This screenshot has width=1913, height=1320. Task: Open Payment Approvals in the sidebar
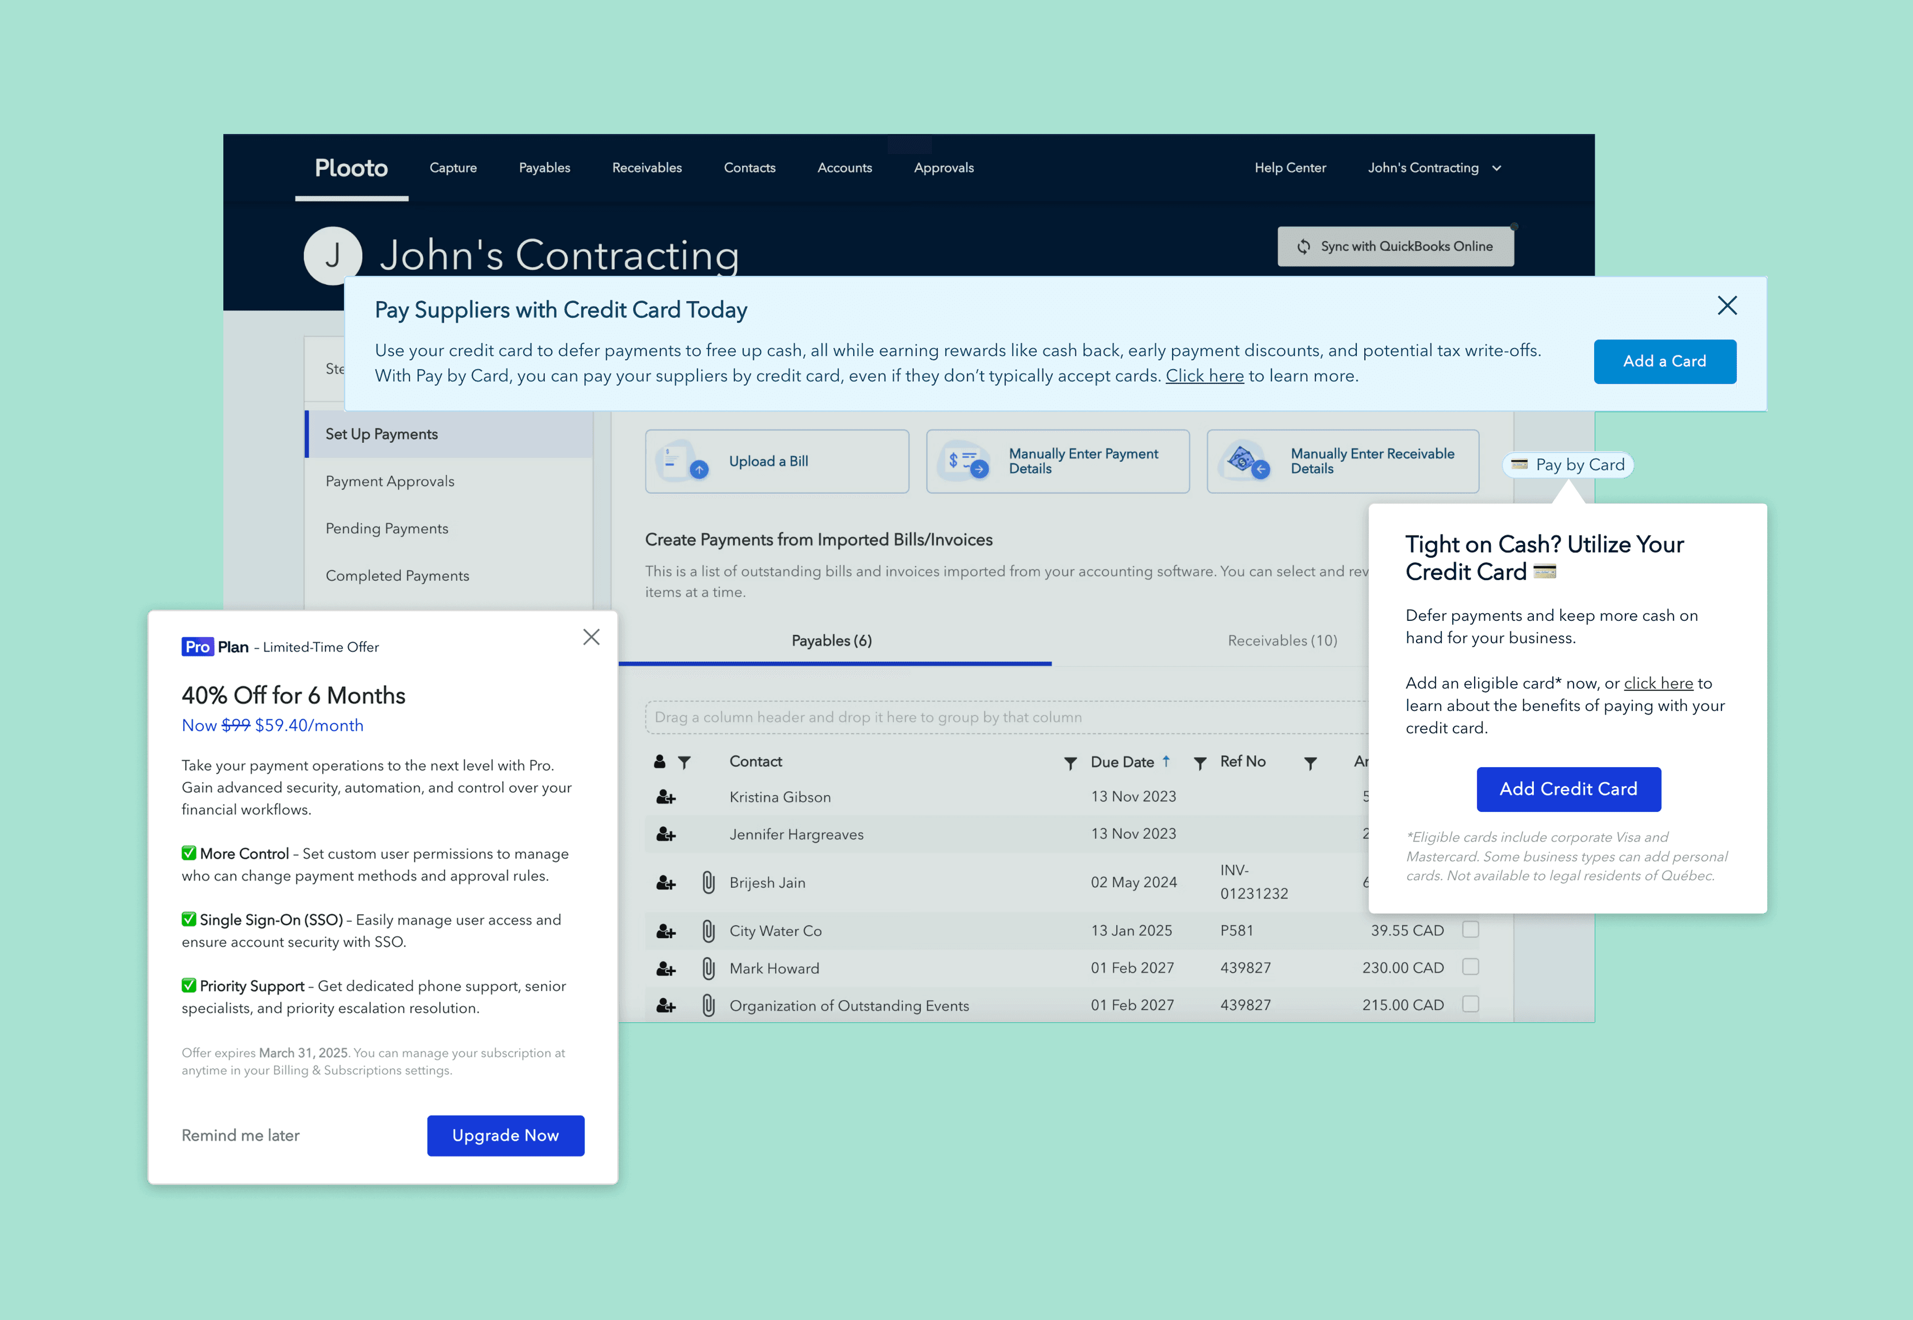[390, 481]
